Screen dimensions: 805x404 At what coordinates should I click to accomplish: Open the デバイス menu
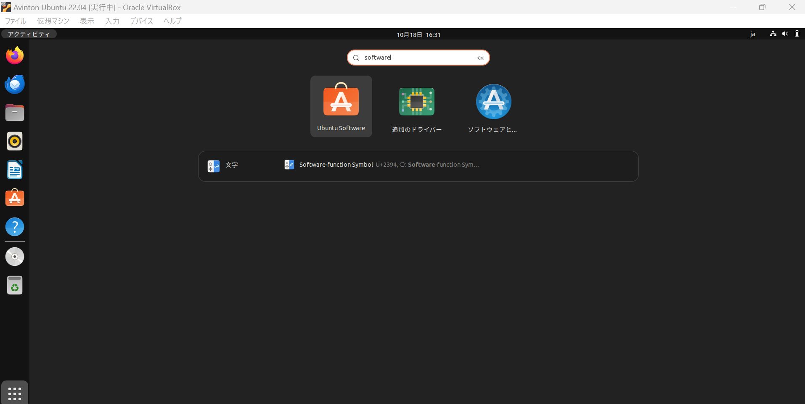click(141, 21)
